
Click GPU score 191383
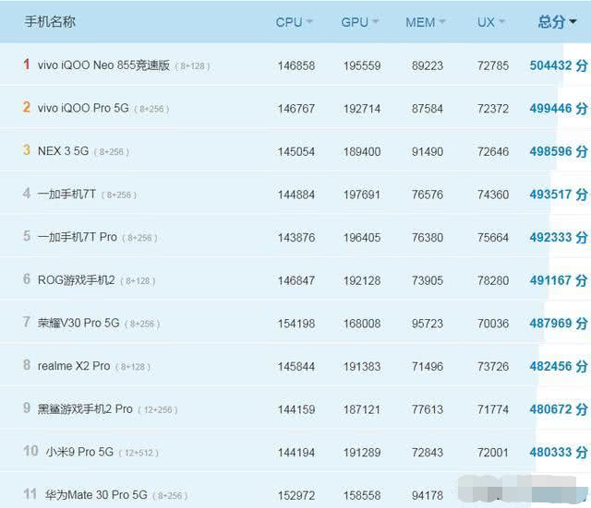tap(362, 367)
